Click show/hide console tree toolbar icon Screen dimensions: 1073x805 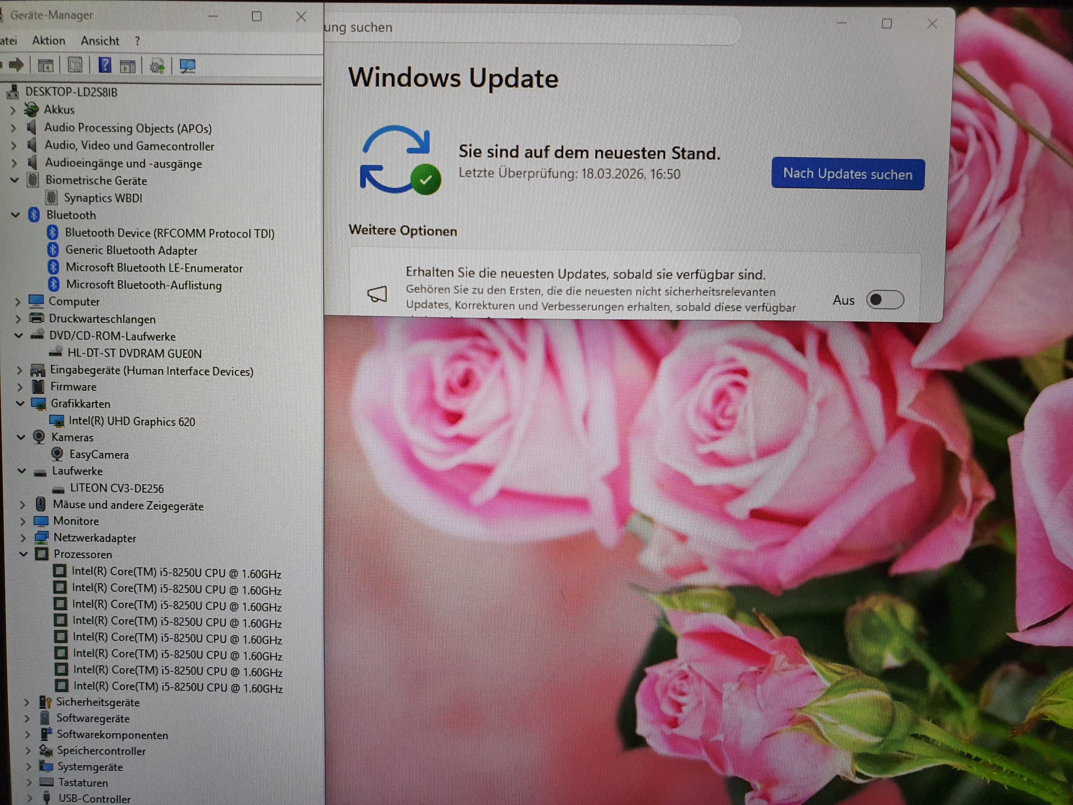[46, 66]
